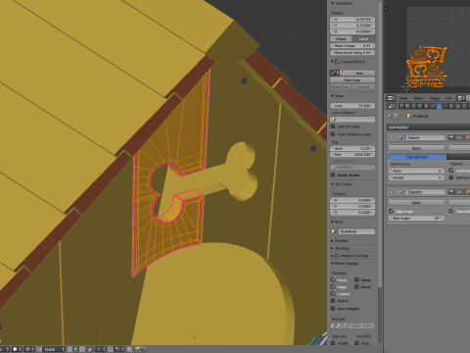Viewport: 470px width, 353px height.
Task: Collapse the EdgeSplit modifier
Action: [392, 192]
